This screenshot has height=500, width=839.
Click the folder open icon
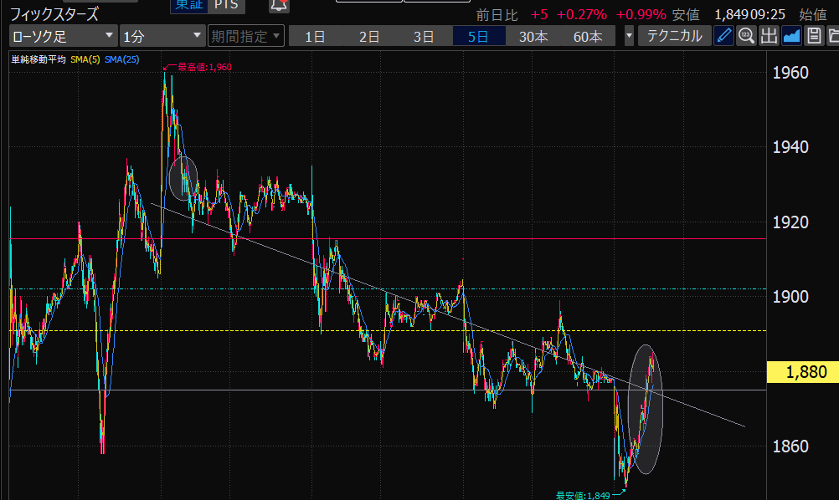832,36
